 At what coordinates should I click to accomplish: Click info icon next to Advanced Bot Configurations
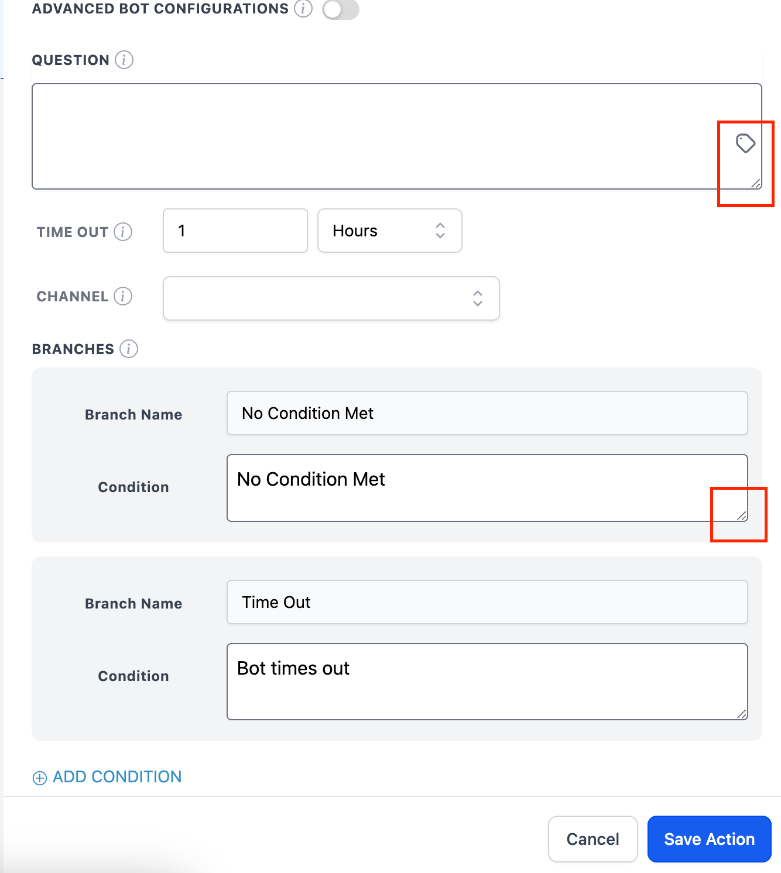(303, 9)
